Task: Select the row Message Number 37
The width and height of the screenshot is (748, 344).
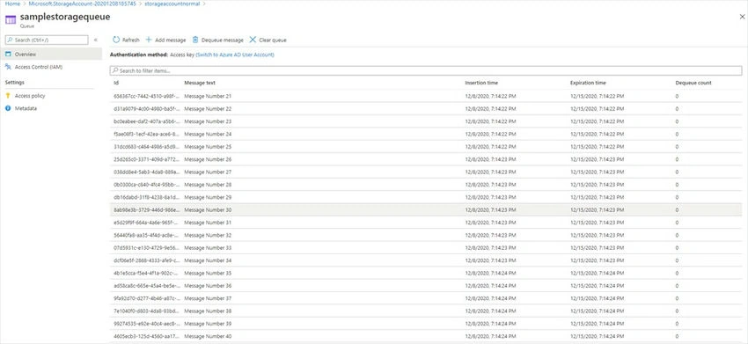Action: click(x=426, y=298)
